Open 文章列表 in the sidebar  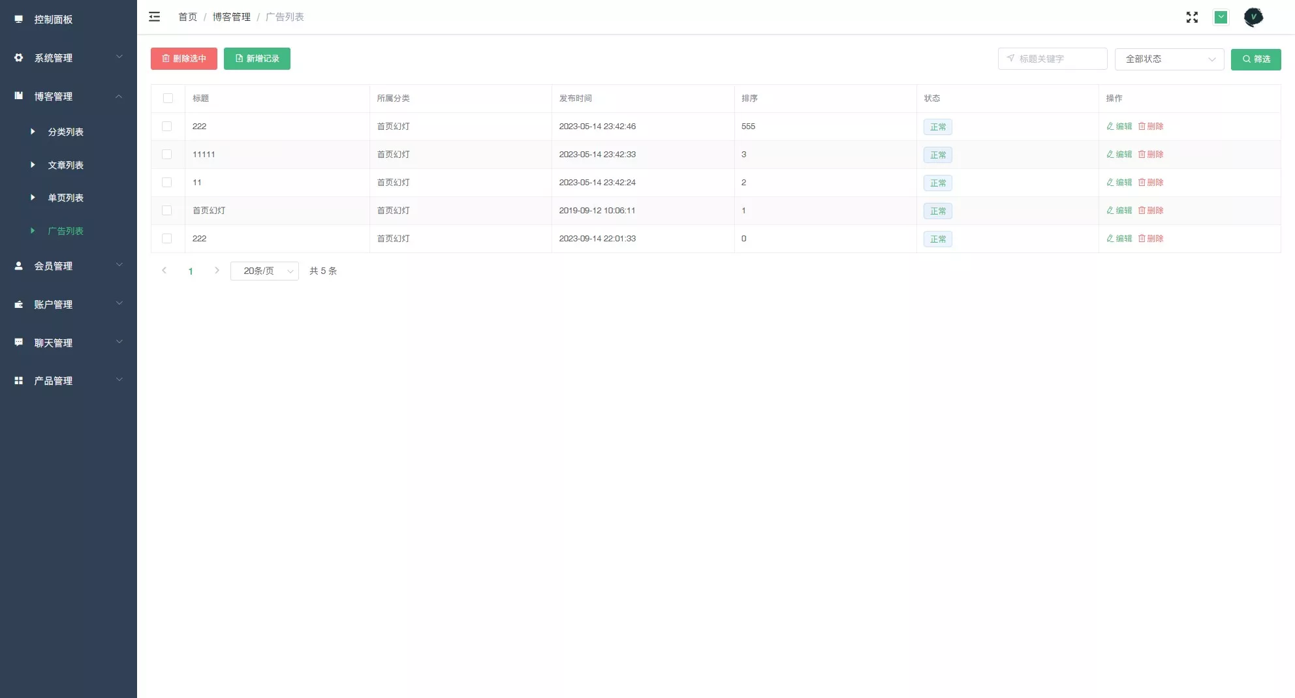coord(65,165)
